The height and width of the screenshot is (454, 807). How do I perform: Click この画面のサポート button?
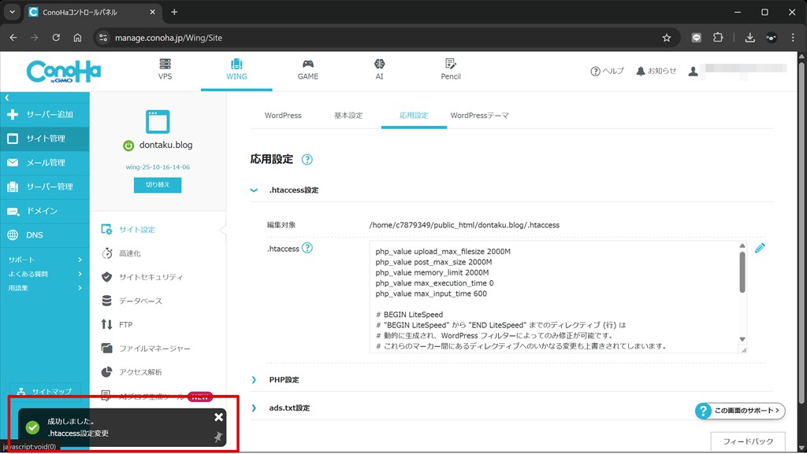pyautogui.click(x=739, y=411)
